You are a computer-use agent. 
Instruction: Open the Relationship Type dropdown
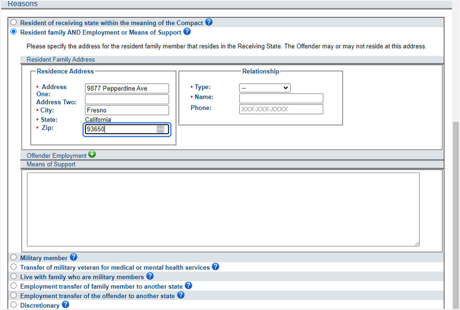(x=265, y=88)
